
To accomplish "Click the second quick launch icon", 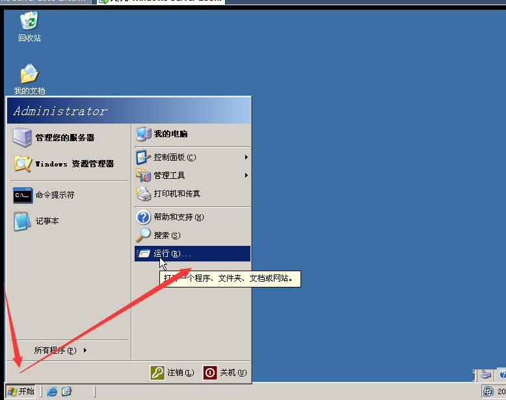I will pos(66,392).
